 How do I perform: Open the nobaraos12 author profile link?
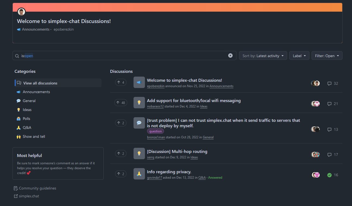coord(155,106)
